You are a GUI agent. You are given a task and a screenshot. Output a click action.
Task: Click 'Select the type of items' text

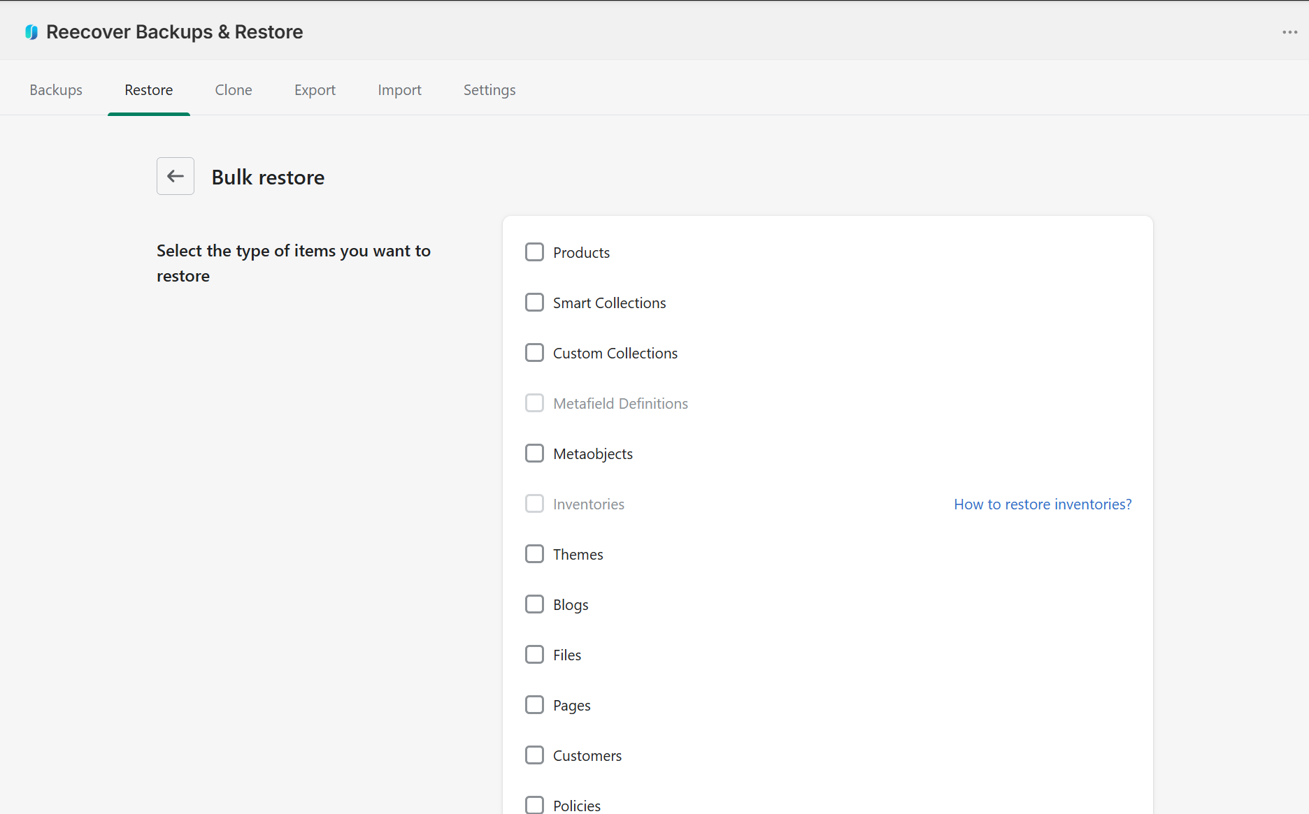coord(293,263)
